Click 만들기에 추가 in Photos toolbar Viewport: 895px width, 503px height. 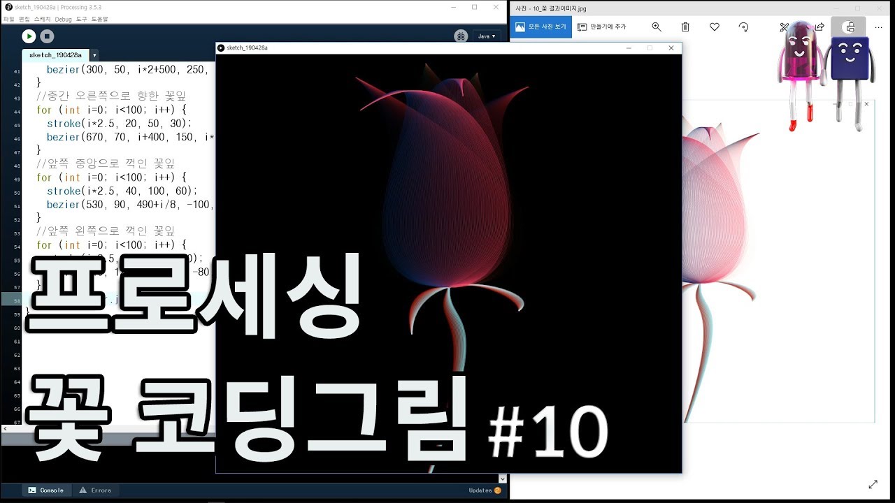pyautogui.click(x=602, y=27)
